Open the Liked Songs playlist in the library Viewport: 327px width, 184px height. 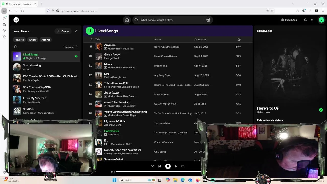tap(46, 56)
